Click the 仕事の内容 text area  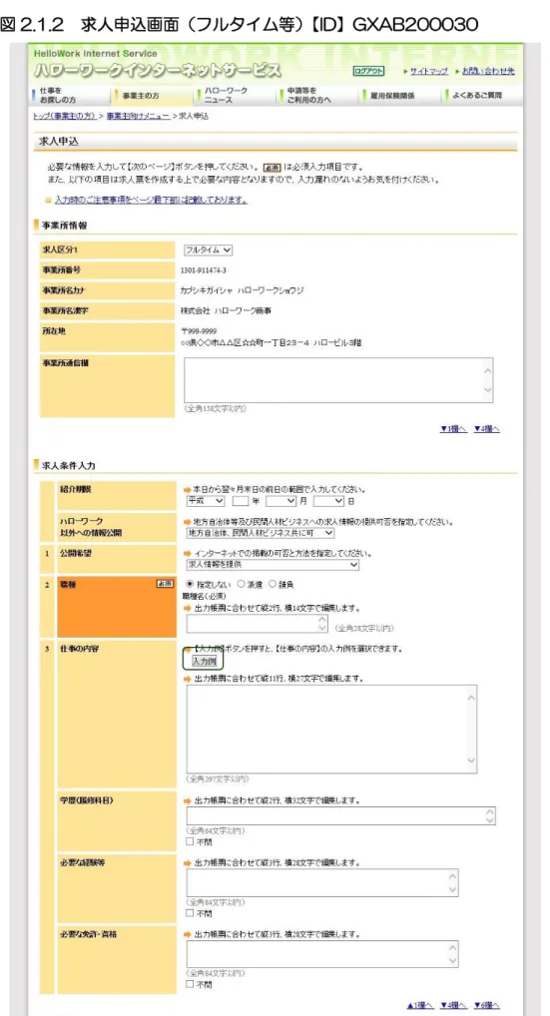[x=331, y=727]
